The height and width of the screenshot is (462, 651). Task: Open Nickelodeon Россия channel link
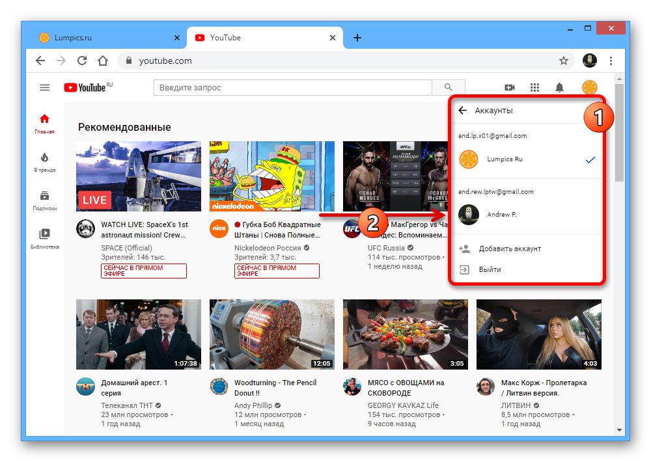click(268, 248)
